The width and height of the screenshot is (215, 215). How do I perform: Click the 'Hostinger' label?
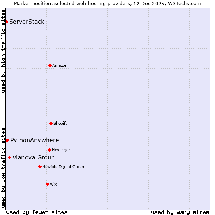[x=61, y=150]
